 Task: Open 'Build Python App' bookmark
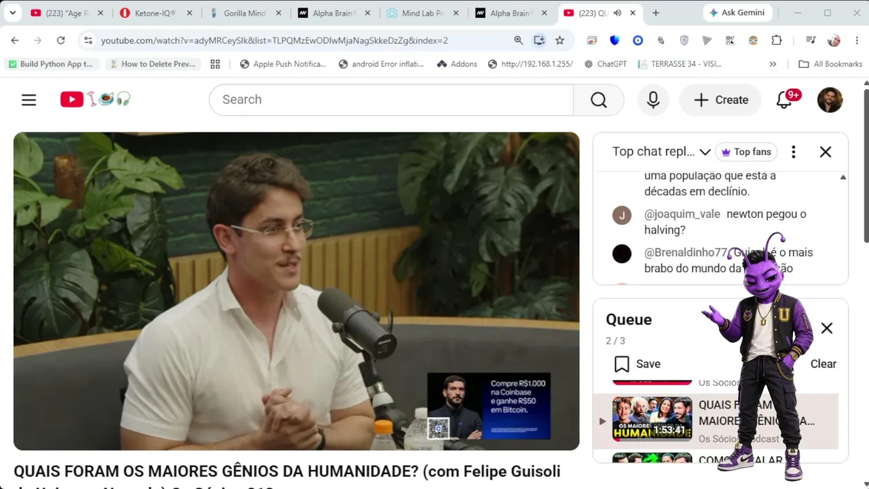(x=50, y=64)
